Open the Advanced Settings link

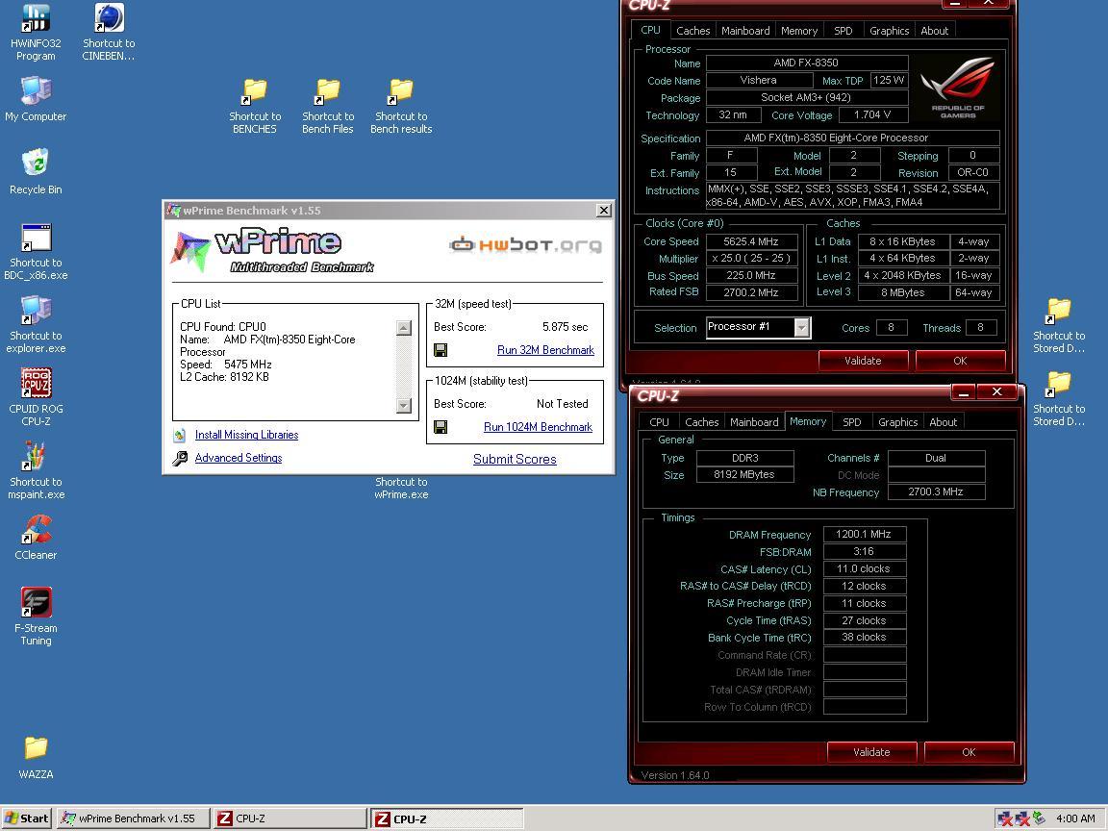click(x=239, y=458)
